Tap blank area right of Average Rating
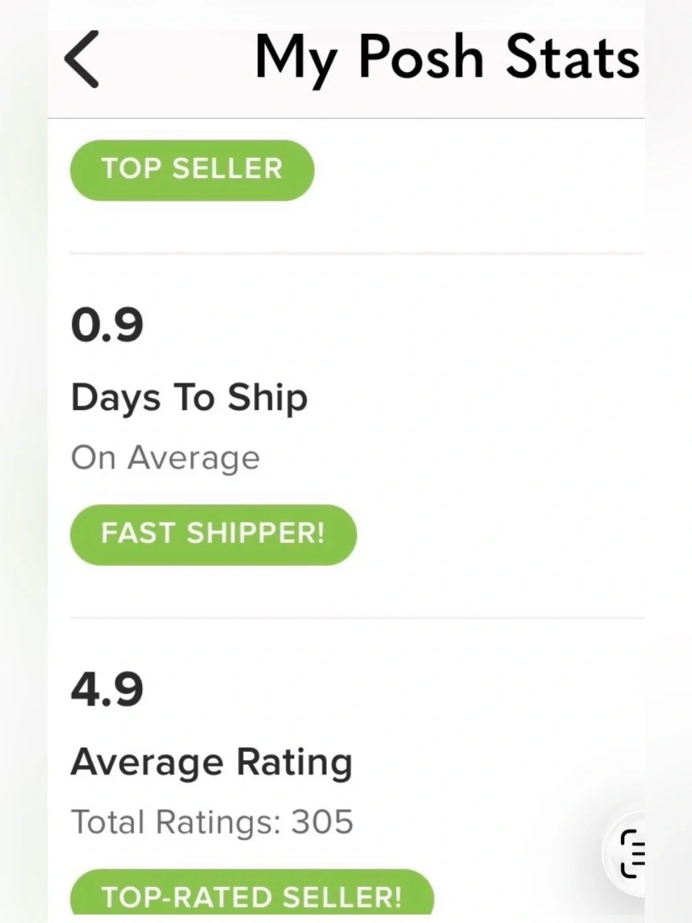The width and height of the screenshot is (692, 923). [498, 762]
